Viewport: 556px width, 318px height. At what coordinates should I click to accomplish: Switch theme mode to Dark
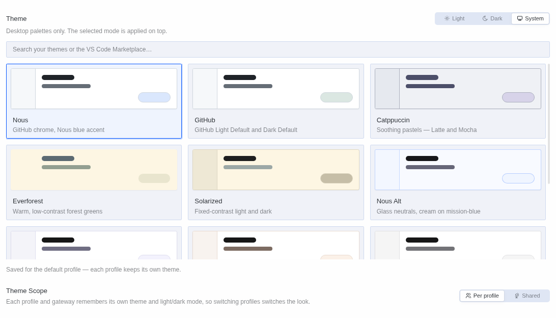492,18
